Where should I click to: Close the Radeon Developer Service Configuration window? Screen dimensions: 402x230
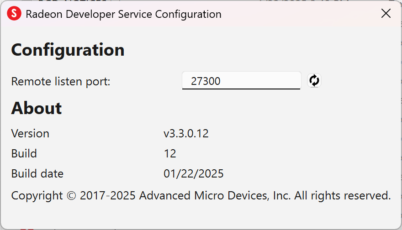pyautogui.click(x=386, y=14)
